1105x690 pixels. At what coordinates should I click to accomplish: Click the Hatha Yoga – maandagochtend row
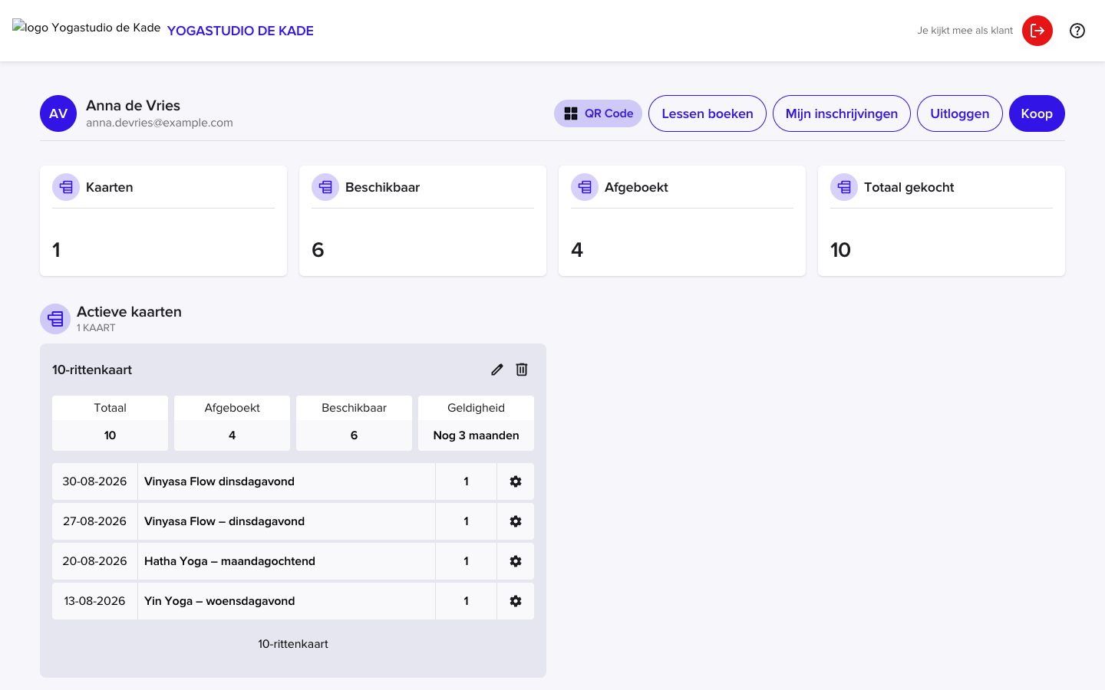[293, 561]
